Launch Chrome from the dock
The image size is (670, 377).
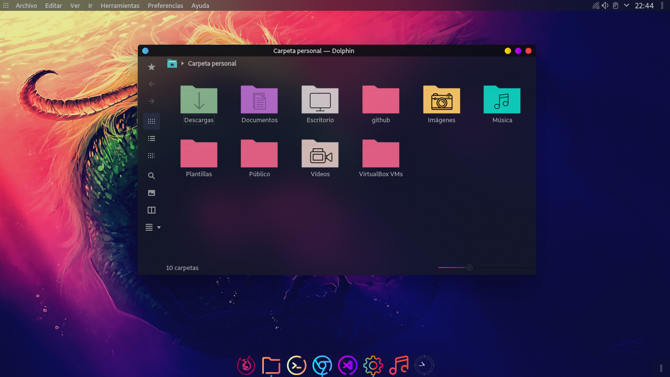[322, 365]
